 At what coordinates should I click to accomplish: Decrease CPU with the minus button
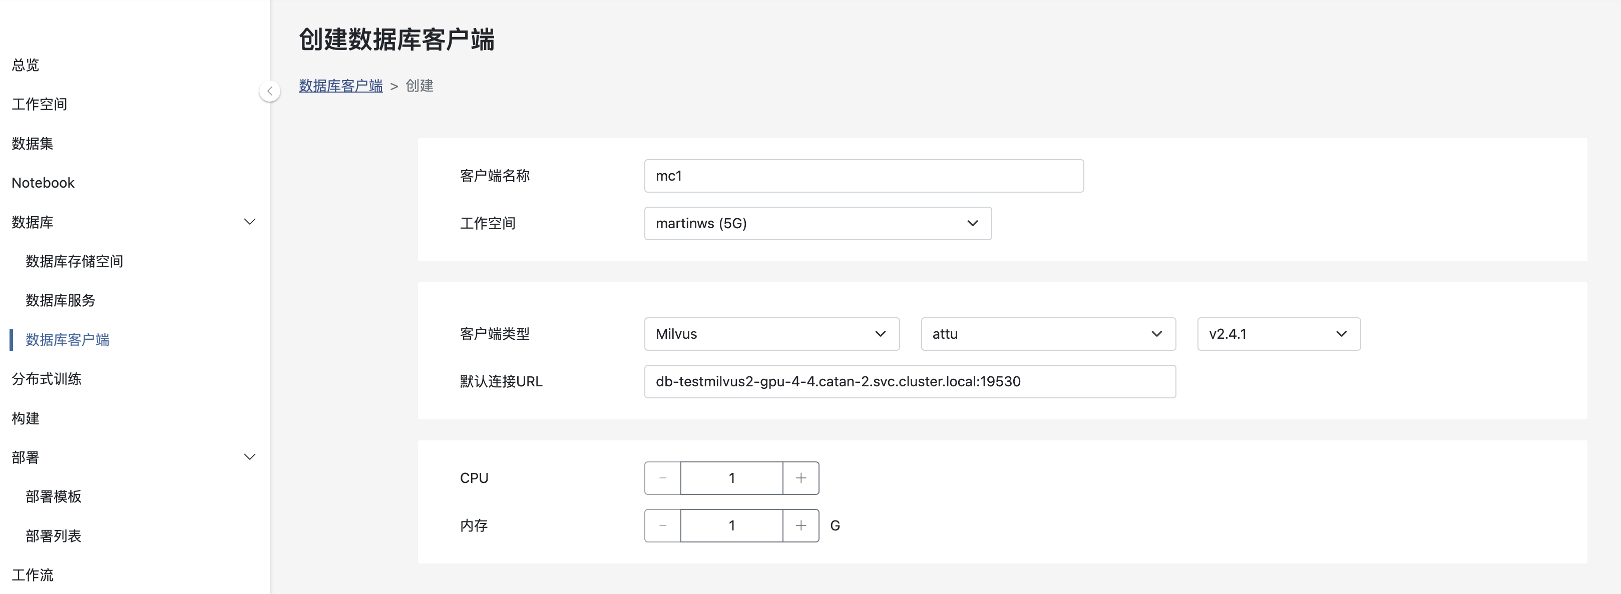coord(663,478)
